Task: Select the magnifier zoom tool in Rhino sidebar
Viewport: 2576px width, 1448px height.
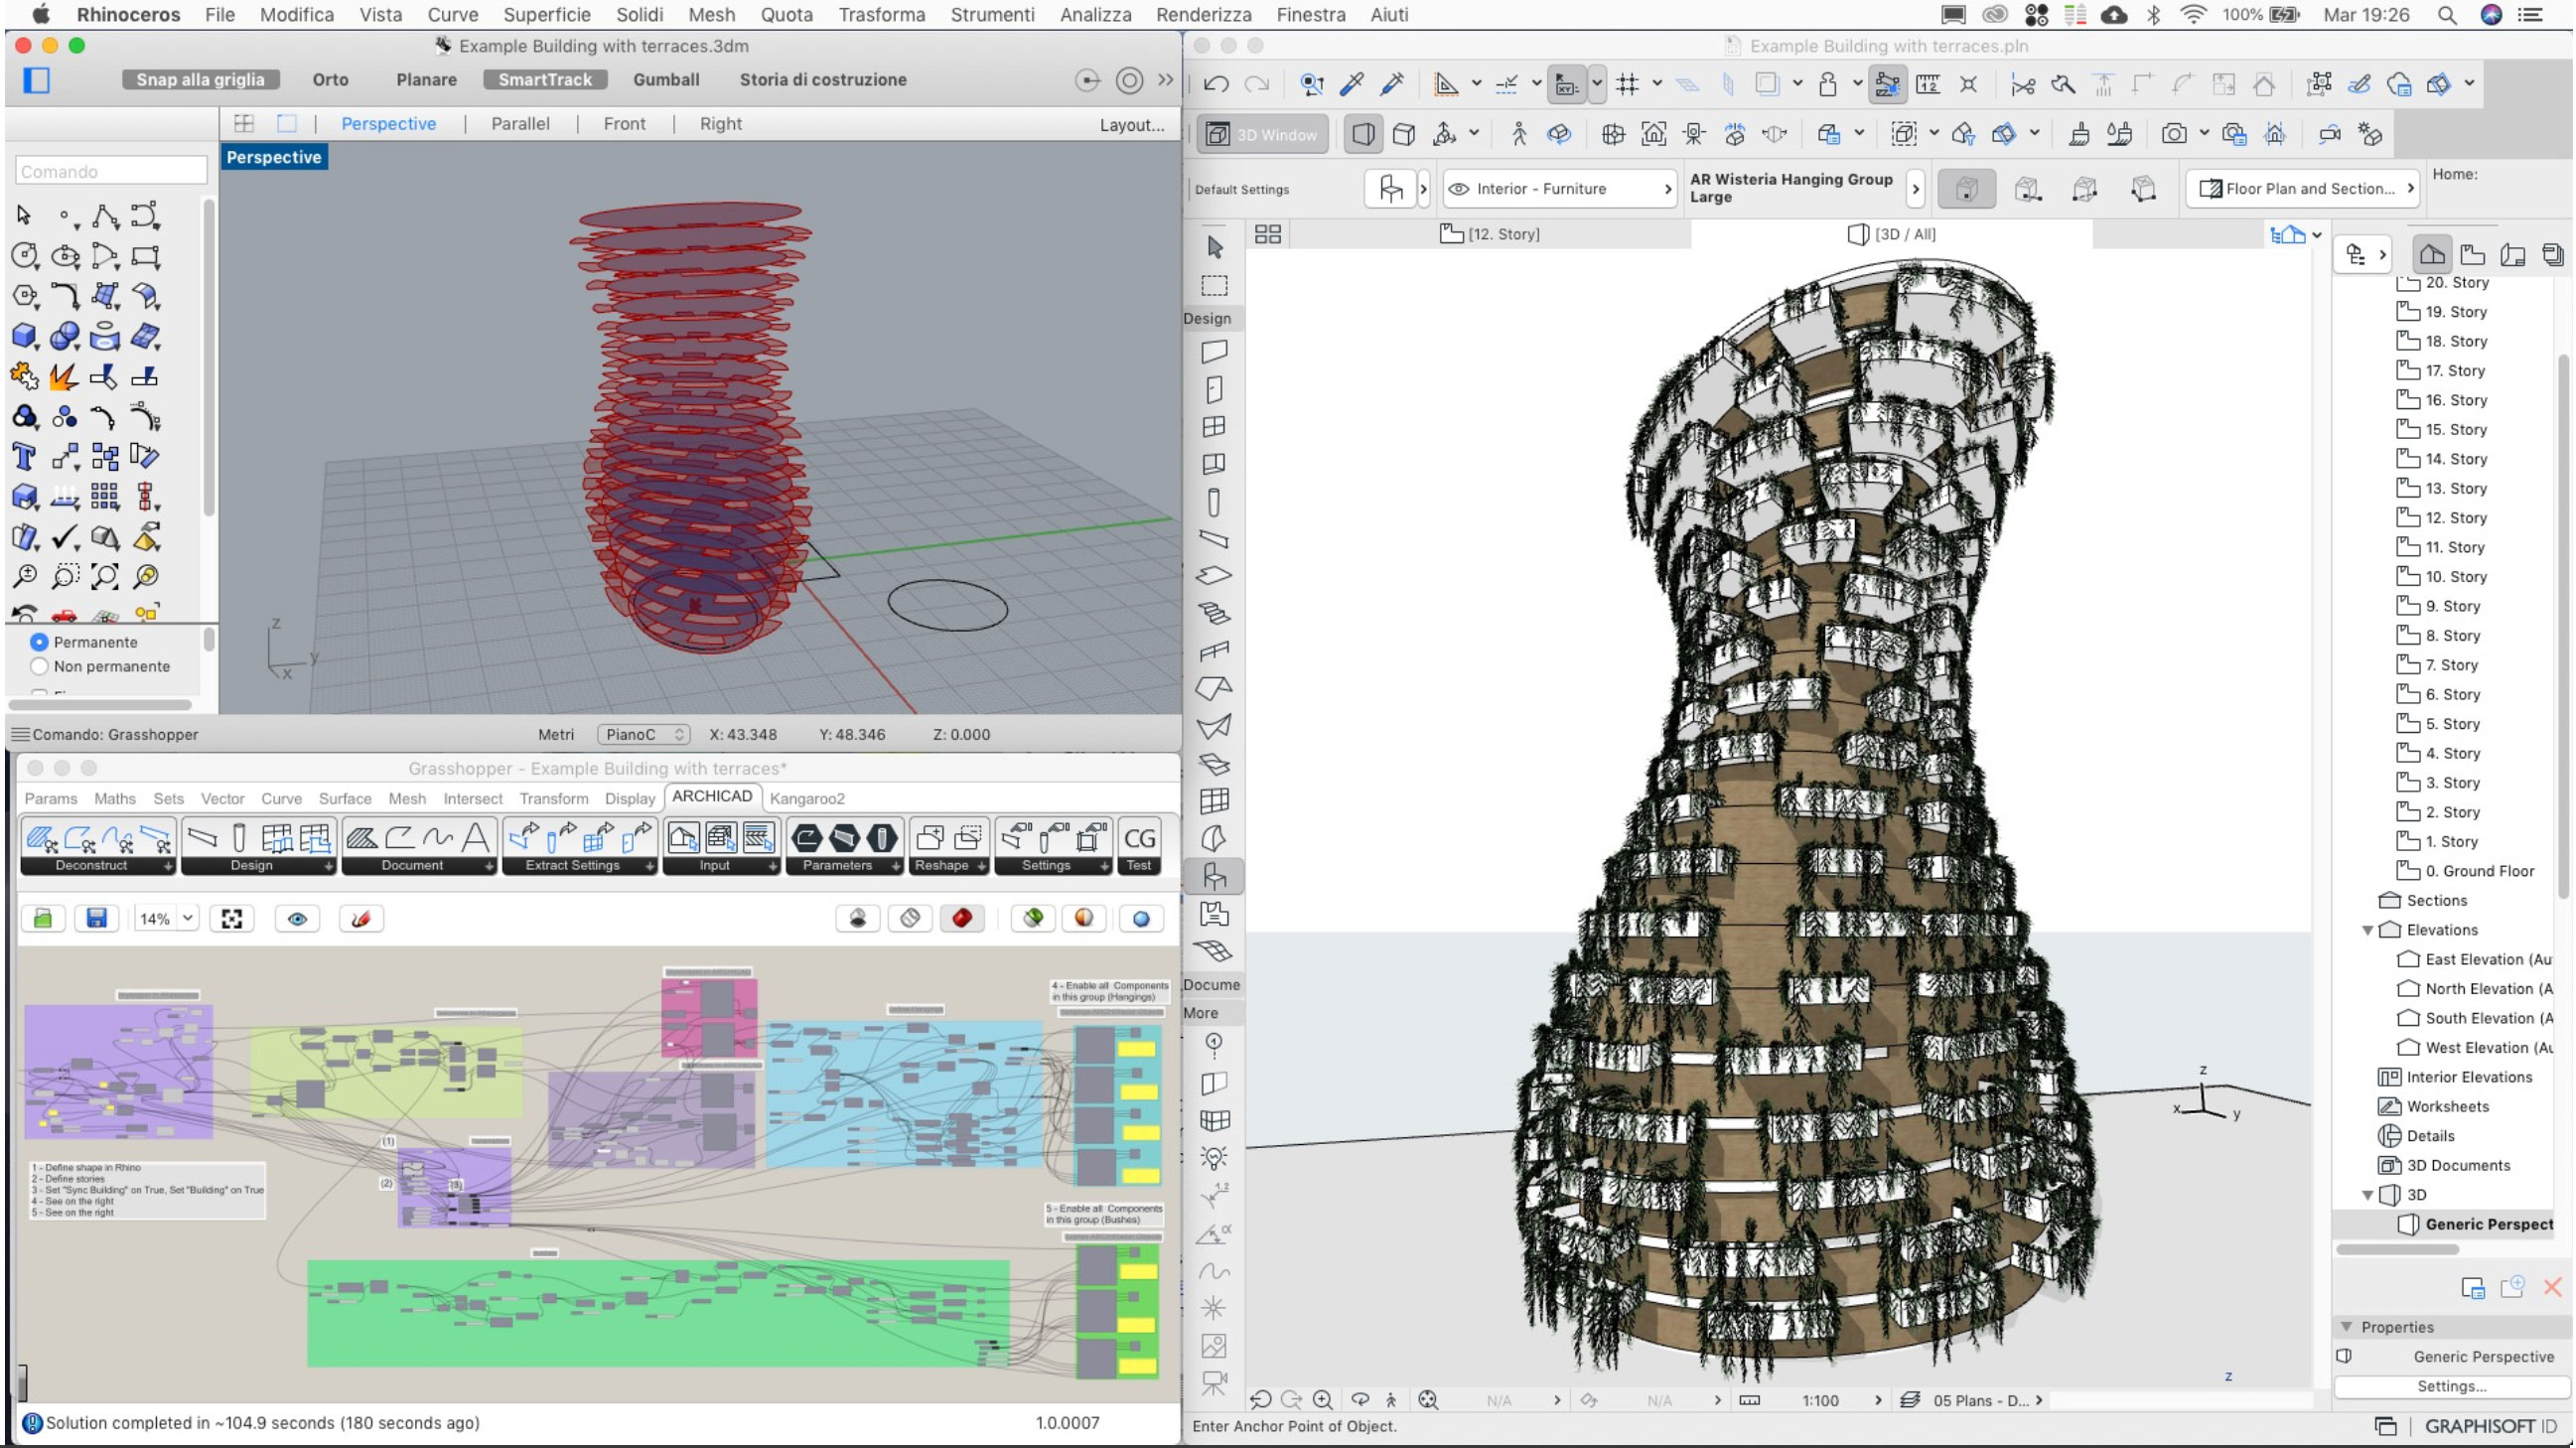Action: click(25, 576)
